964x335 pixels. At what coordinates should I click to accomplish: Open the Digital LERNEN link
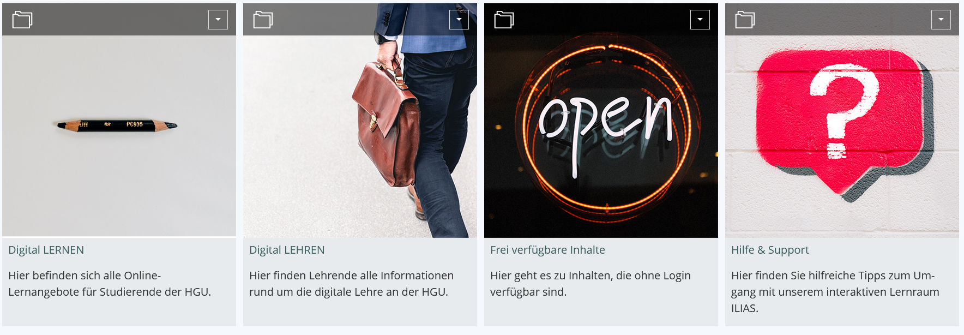click(46, 250)
